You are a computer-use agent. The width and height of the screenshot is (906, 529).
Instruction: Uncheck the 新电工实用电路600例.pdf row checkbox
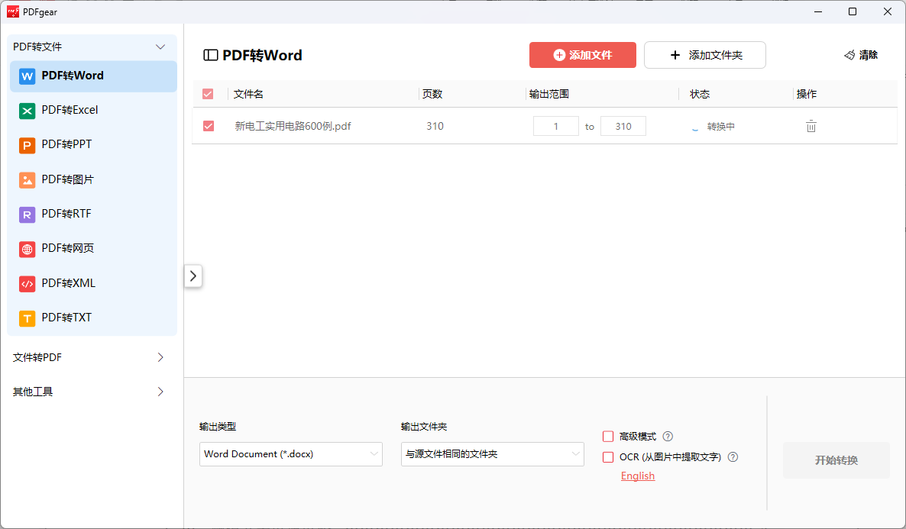pos(209,126)
